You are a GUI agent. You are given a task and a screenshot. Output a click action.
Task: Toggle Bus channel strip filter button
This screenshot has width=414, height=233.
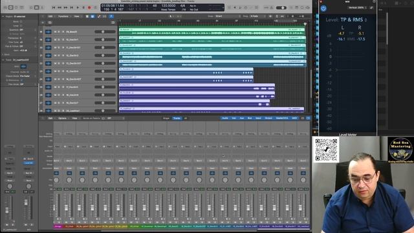click(x=250, y=118)
